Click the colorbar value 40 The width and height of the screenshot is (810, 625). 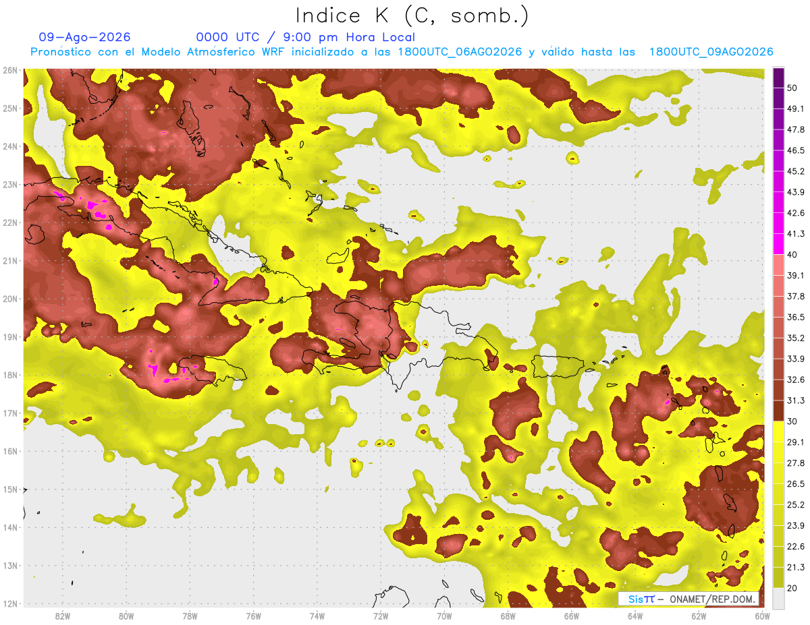(x=793, y=255)
